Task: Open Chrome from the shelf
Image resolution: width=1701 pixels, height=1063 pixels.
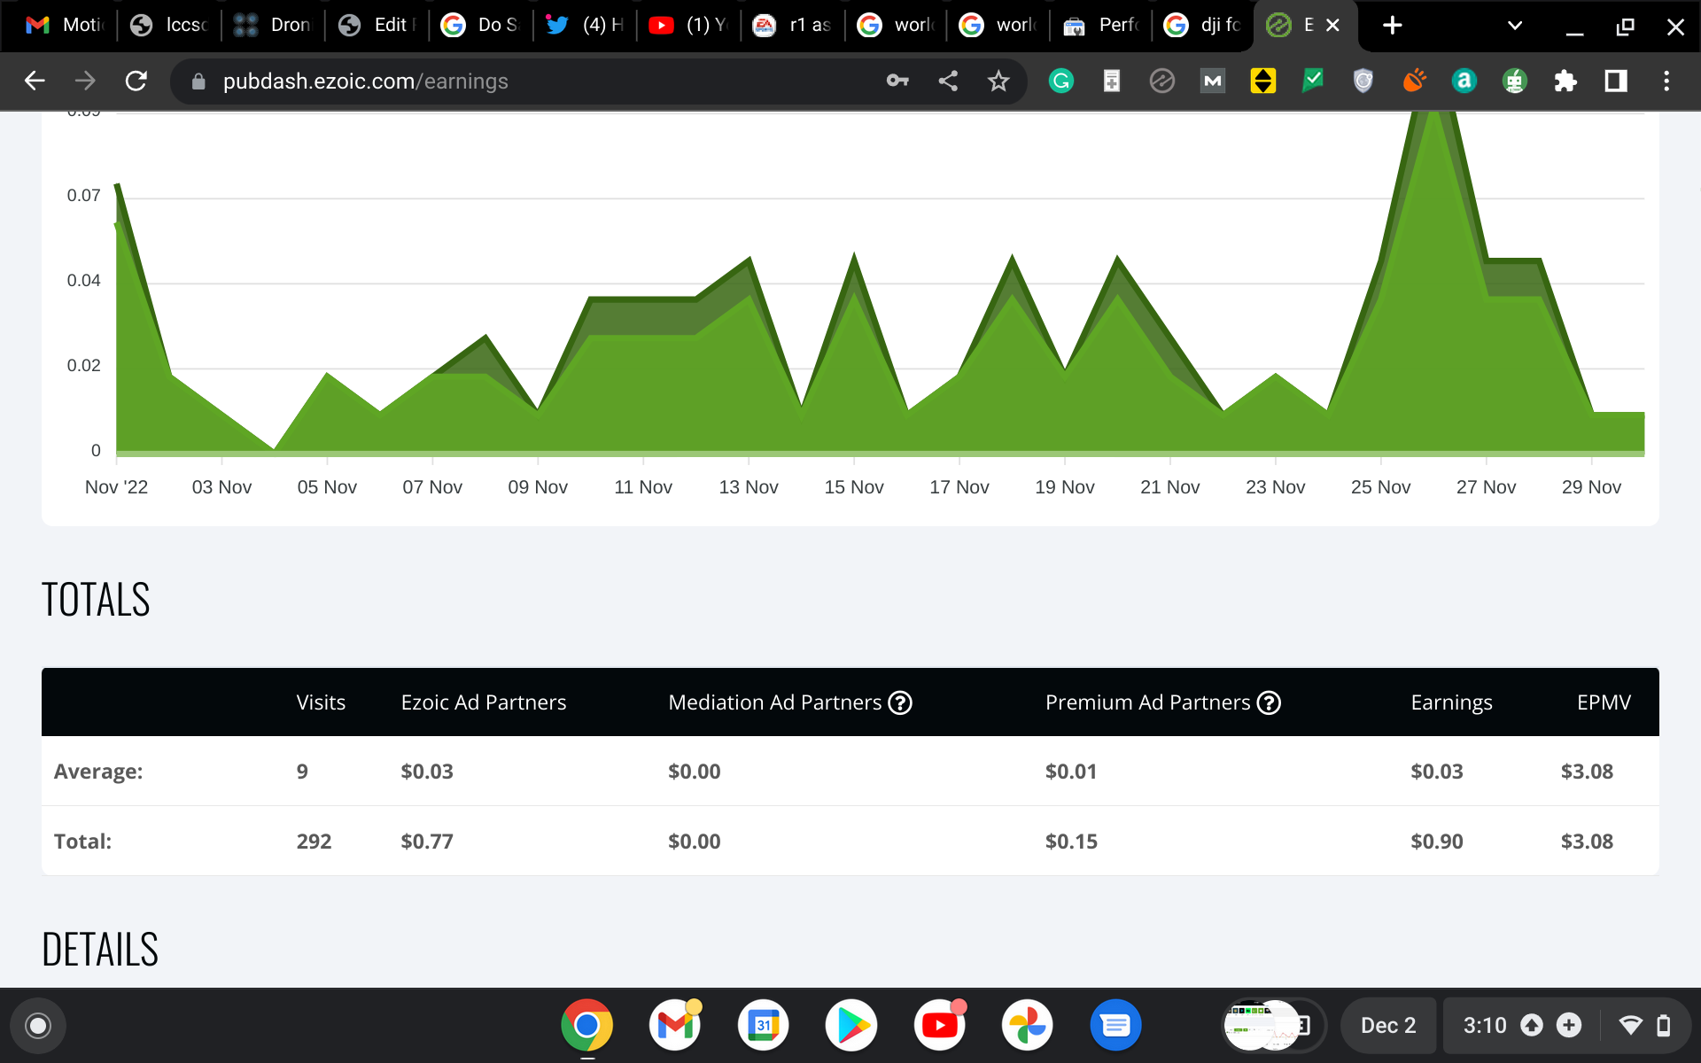Action: pos(586,1026)
